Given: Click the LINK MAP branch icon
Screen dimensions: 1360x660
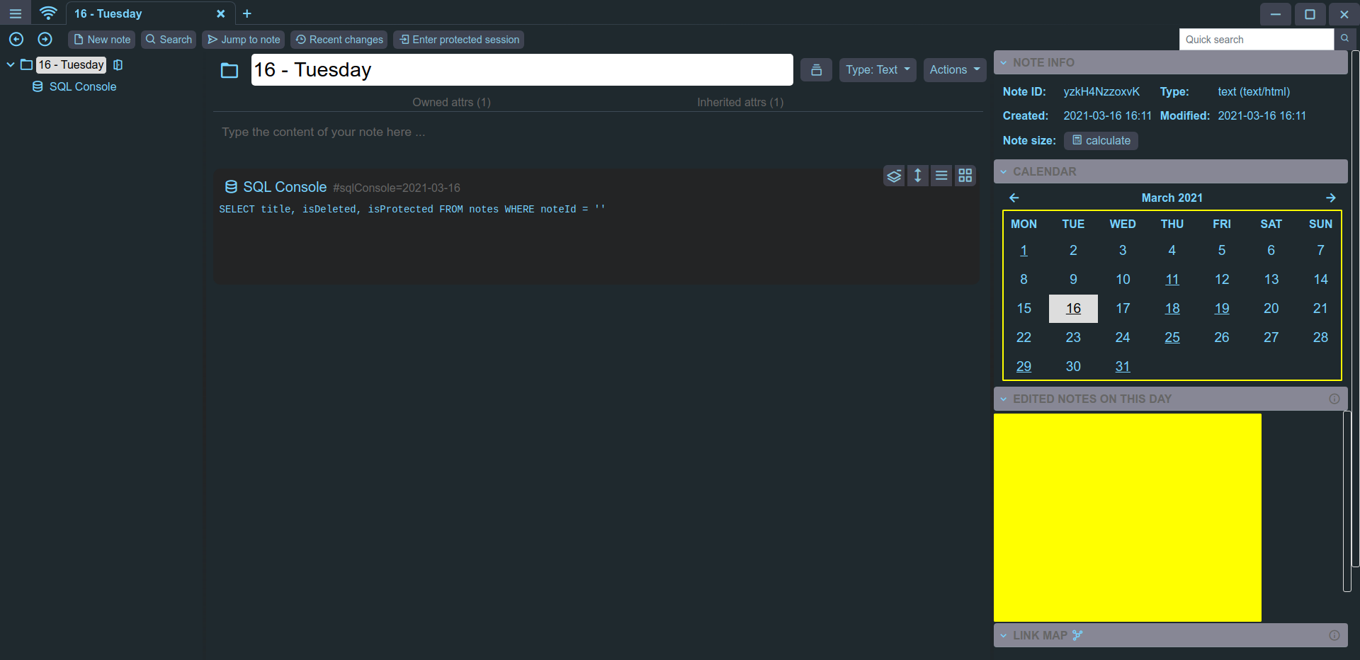Looking at the screenshot, I should pyautogui.click(x=1077, y=635).
